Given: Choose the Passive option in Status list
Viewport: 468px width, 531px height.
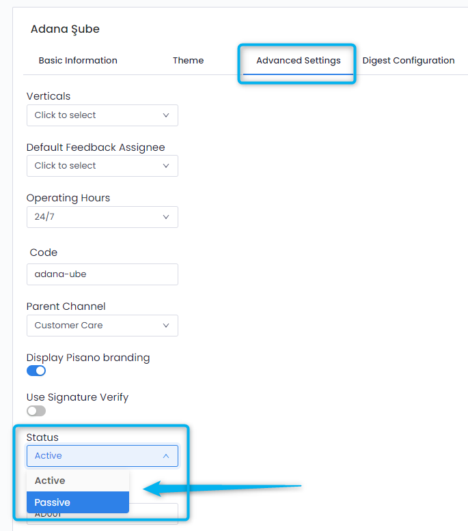Looking at the screenshot, I should [77, 502].
